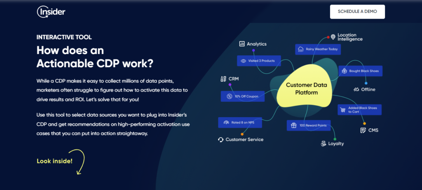Select the Rainy Weather Today card
This screenshot has width=422, height=190.
click(318, 49)
